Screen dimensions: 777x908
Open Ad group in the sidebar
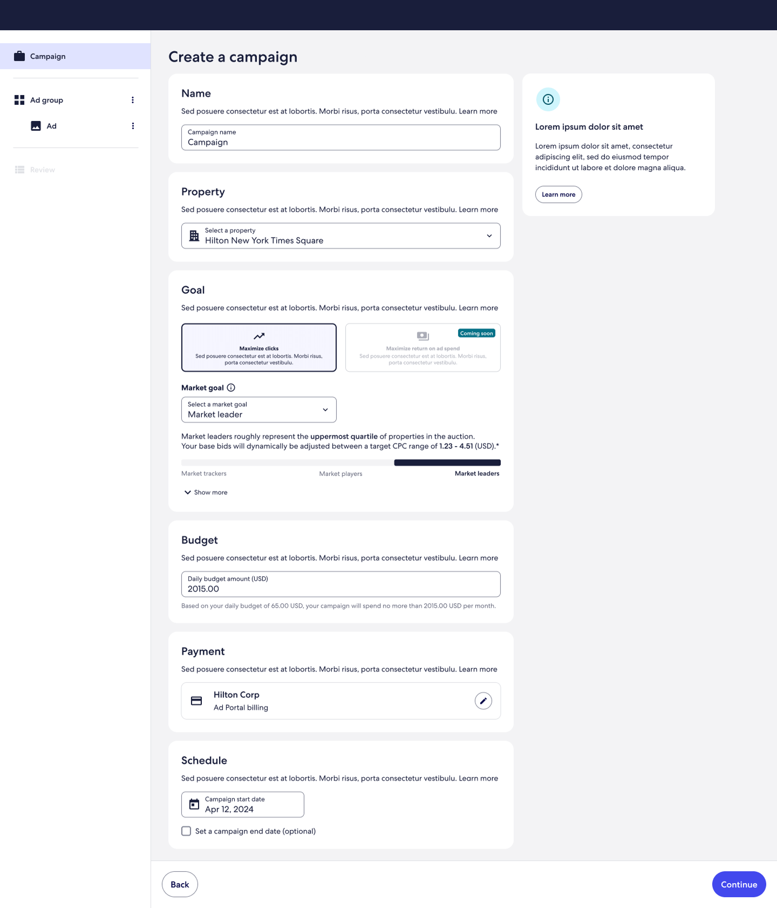click(46, 100)
